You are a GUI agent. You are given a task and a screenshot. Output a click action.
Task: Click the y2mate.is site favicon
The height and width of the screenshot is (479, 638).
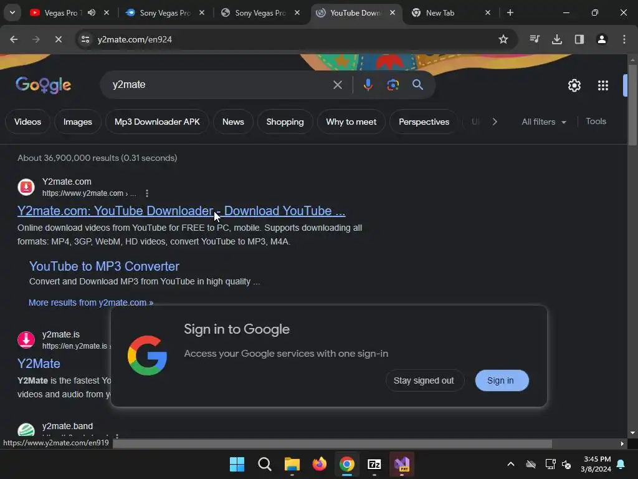(x=26, y=340)
